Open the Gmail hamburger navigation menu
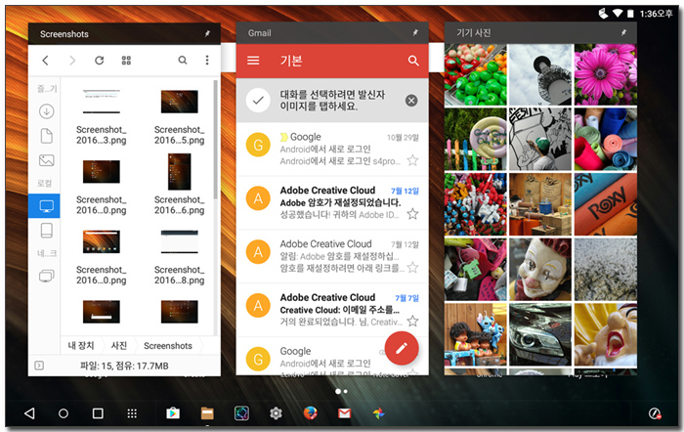The image size is (684, 432). pyautogui.click(x=253, y=61)
